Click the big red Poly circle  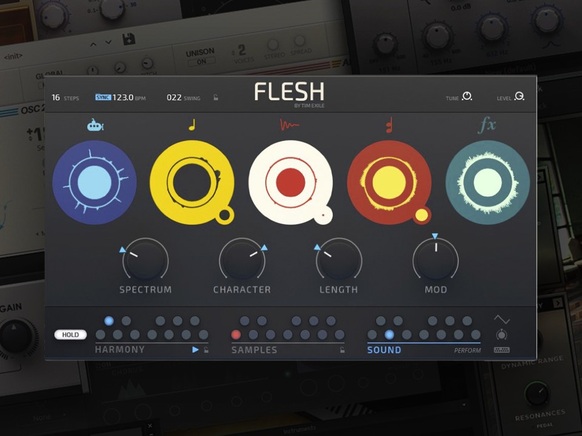389,182
